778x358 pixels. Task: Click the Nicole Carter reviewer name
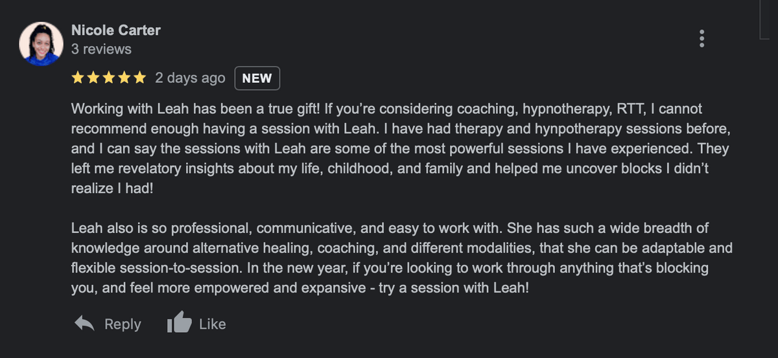115,30
